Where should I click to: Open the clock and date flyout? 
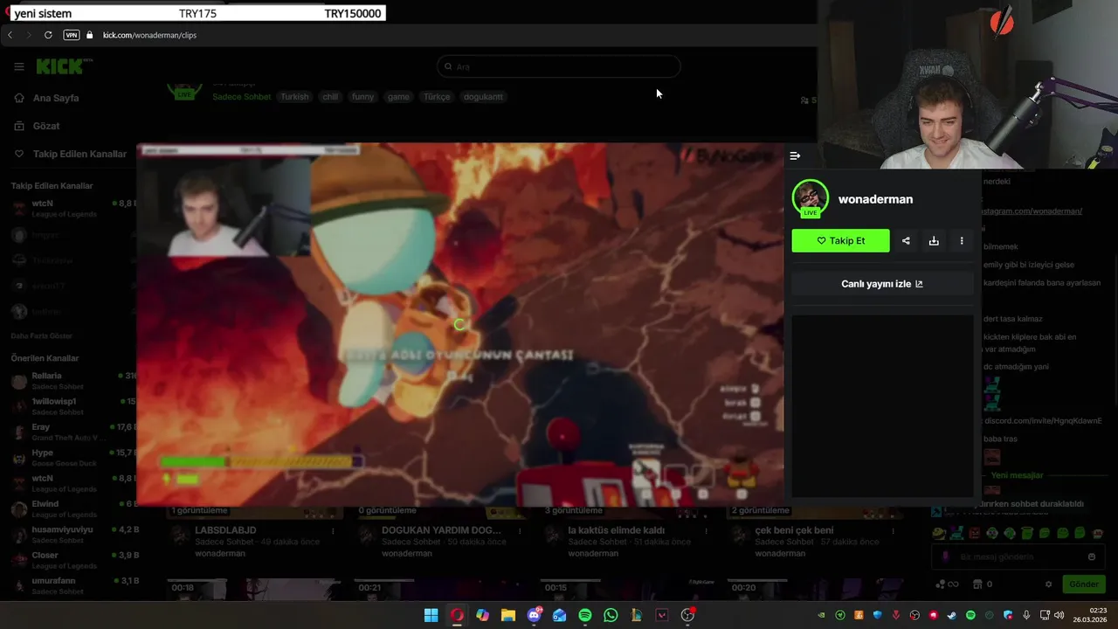click(x=1090, y=615)
